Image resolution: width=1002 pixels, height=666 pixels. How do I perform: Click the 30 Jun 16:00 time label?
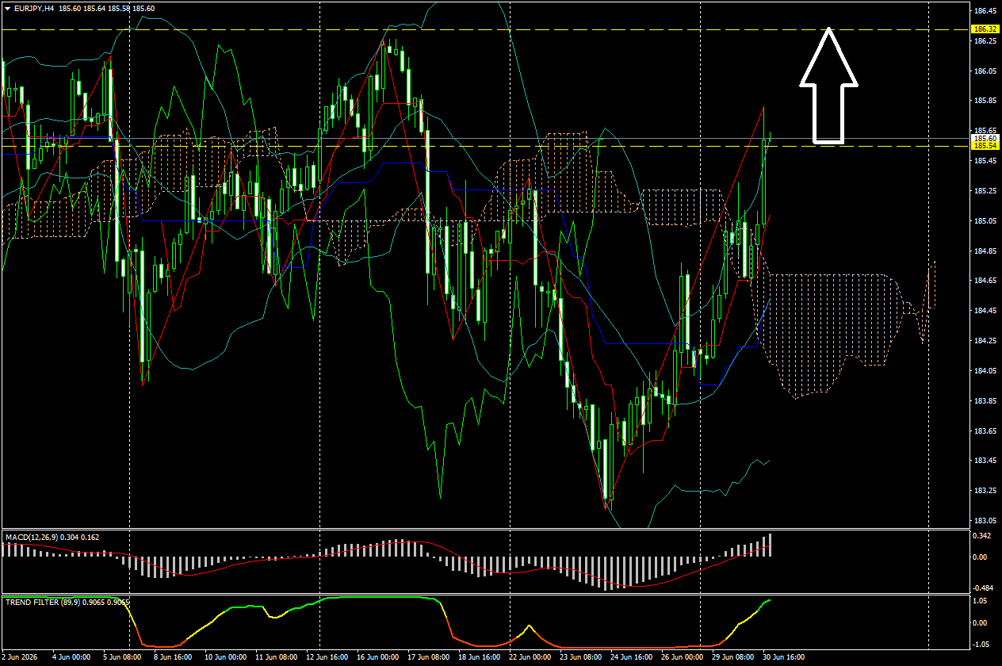click(x=785, y=657)
